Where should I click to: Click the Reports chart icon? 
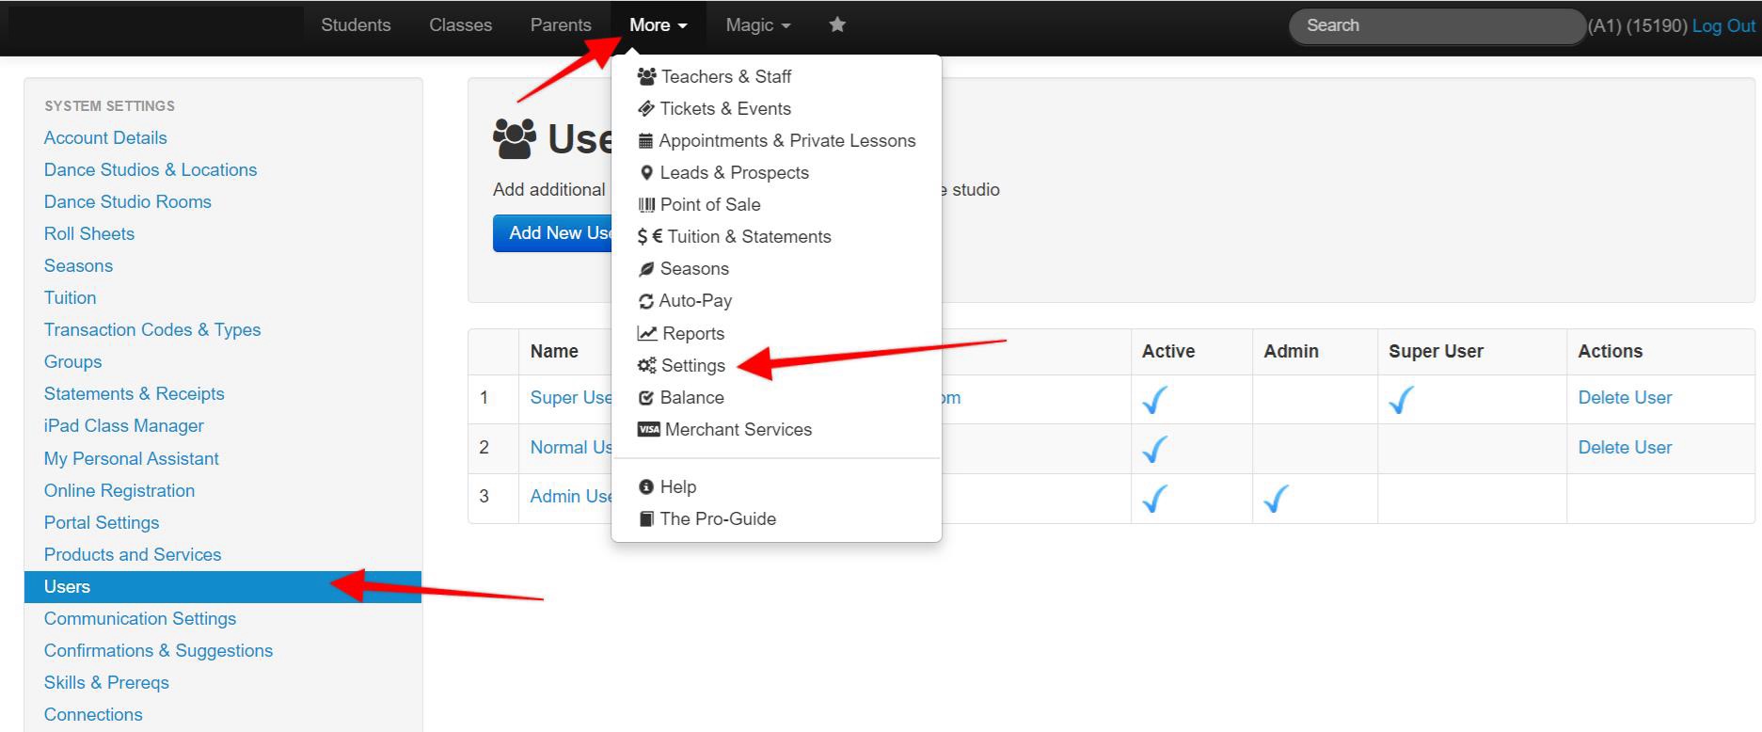646,333
